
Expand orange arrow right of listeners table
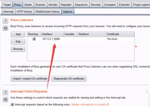pos(136,46)
